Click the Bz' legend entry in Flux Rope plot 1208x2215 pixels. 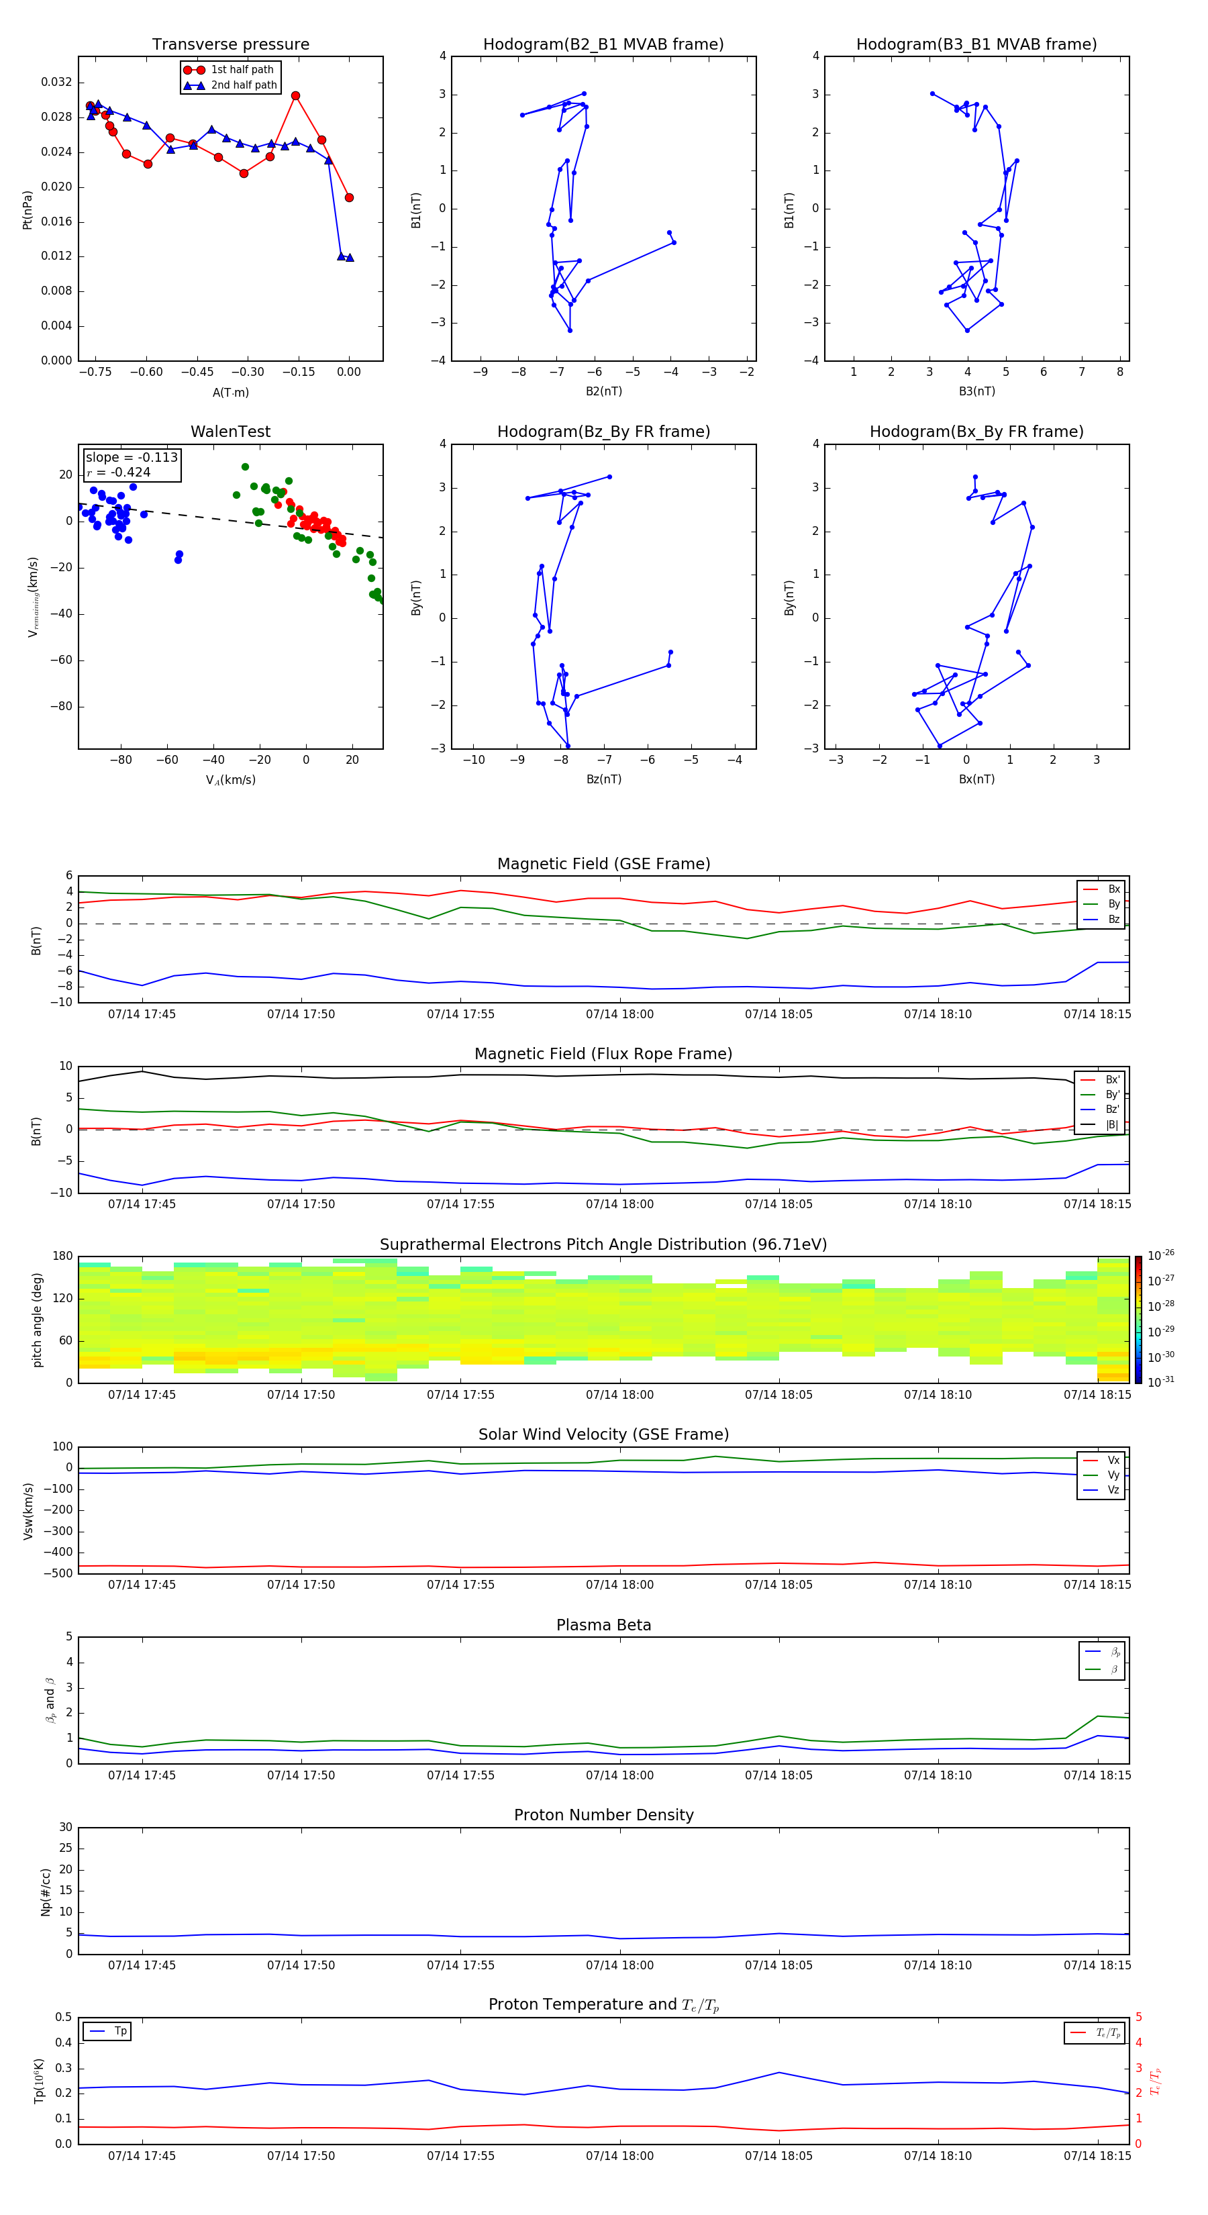click(1101, 1110)
